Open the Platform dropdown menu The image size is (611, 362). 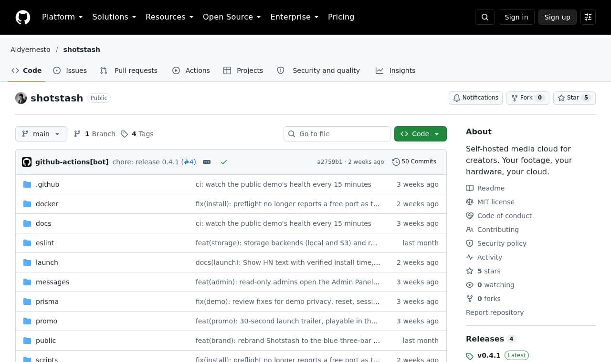62,17
